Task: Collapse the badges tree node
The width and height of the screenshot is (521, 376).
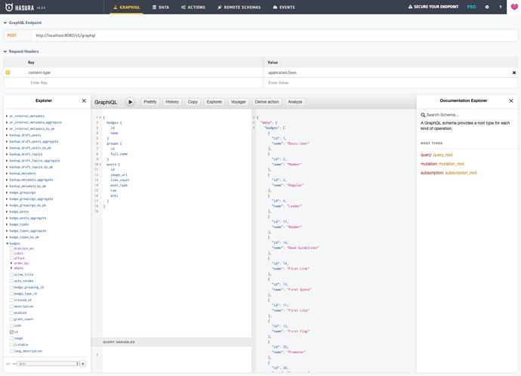Action: (x=7, y=243)
